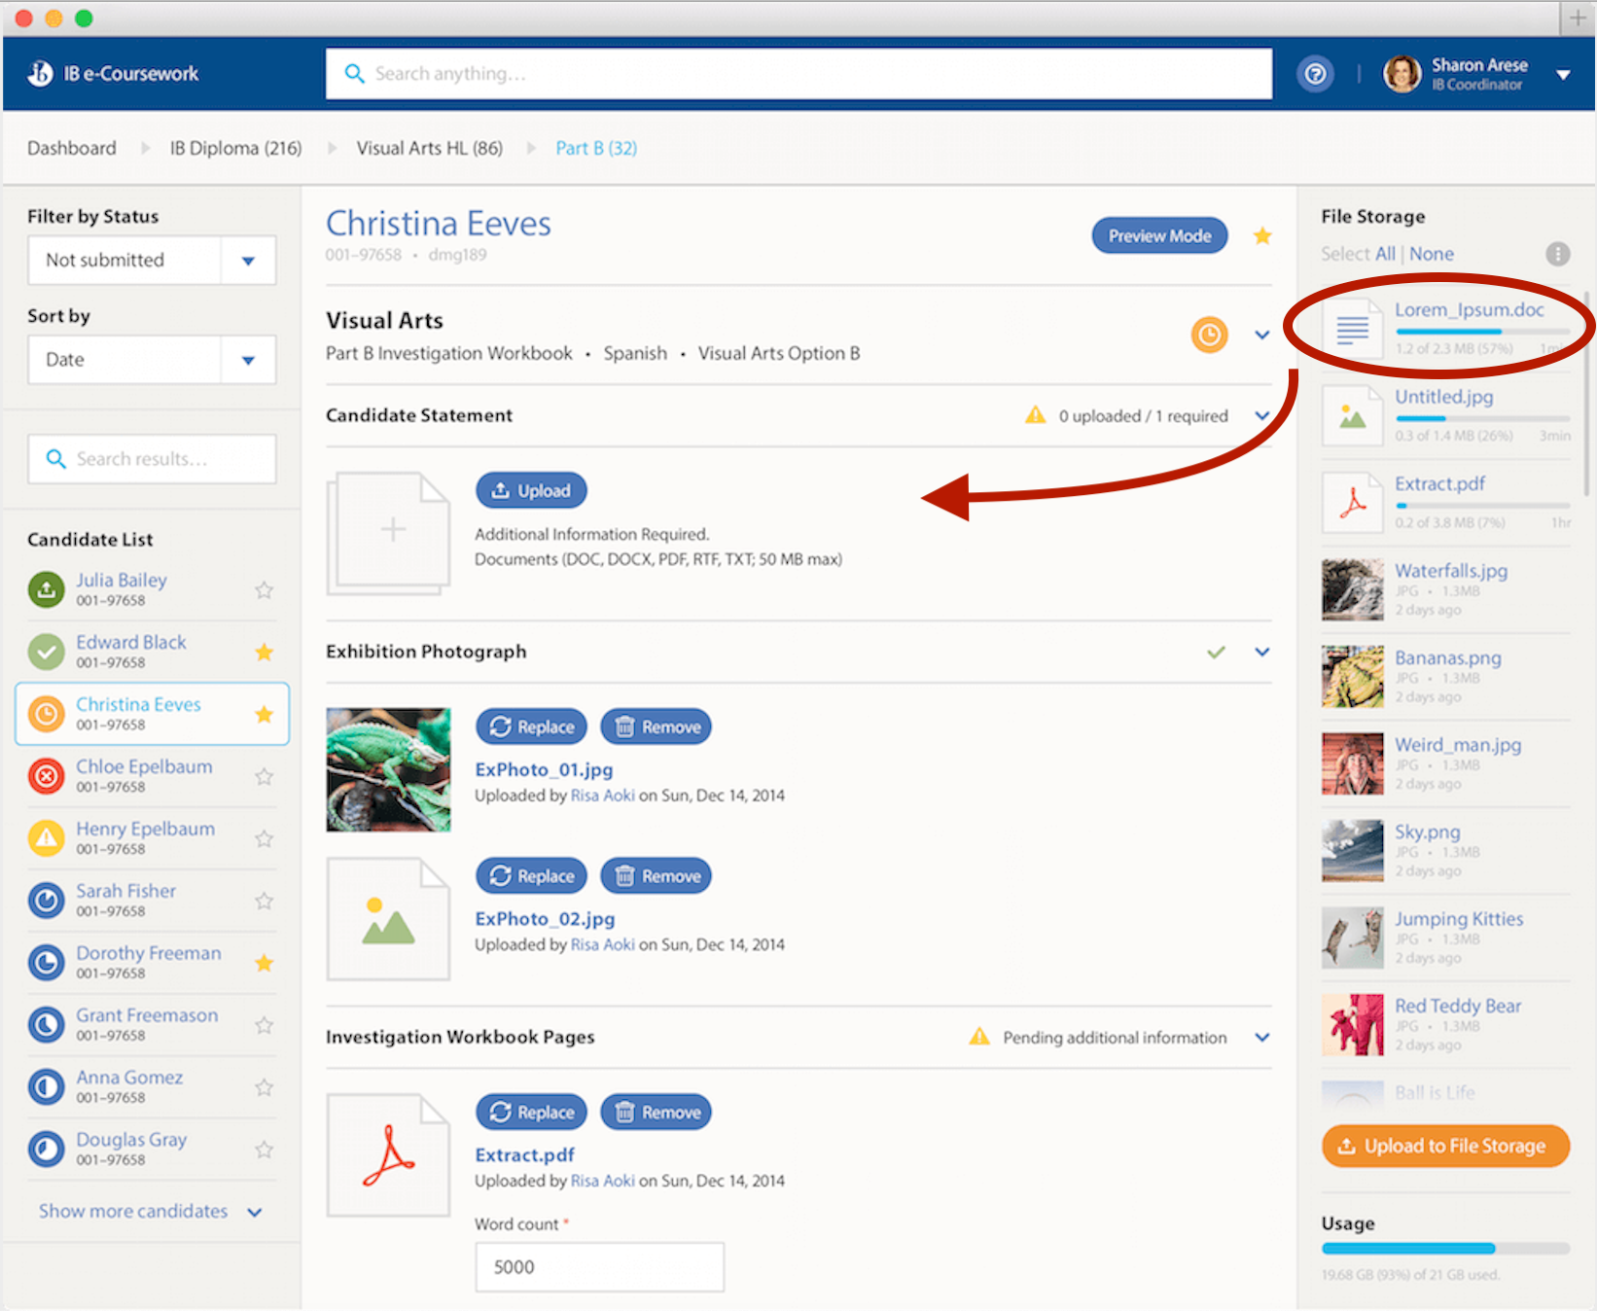
Task: Unstar Christina Eeves in candidate list
Action: pos(264,714)
